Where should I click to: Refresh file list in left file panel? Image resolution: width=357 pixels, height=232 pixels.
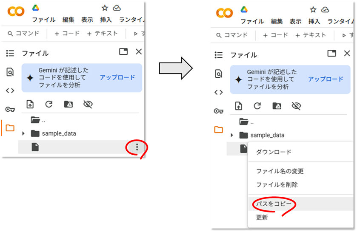49,104
